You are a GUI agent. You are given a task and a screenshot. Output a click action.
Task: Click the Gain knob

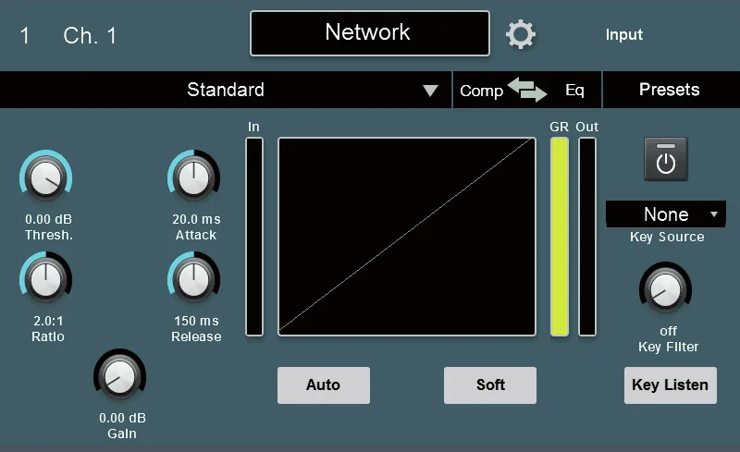click(x=120, y=376)
